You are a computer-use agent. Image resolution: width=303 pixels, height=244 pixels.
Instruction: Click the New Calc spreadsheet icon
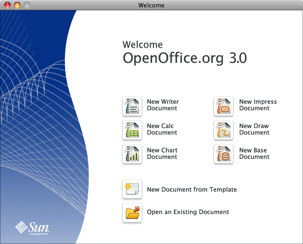point(132,130)
